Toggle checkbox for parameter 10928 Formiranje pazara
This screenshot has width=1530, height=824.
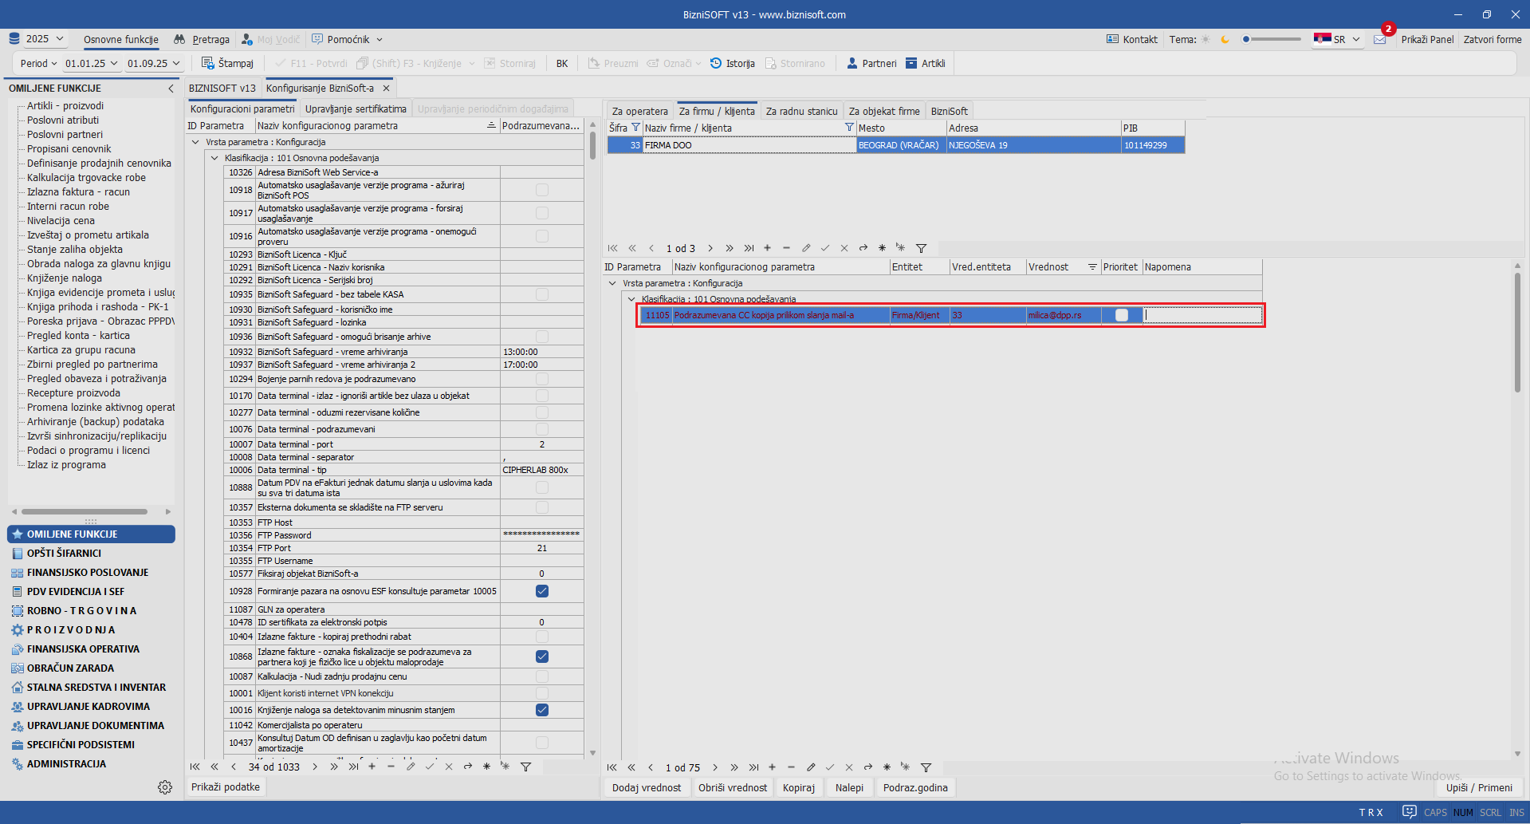click(542, 591)
